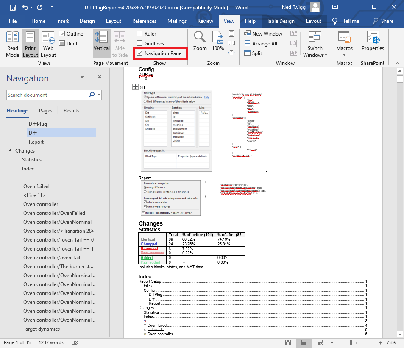Open the Ned Twigg account picture
Viewport: 404px width, 348px height.
pos(315,7)
